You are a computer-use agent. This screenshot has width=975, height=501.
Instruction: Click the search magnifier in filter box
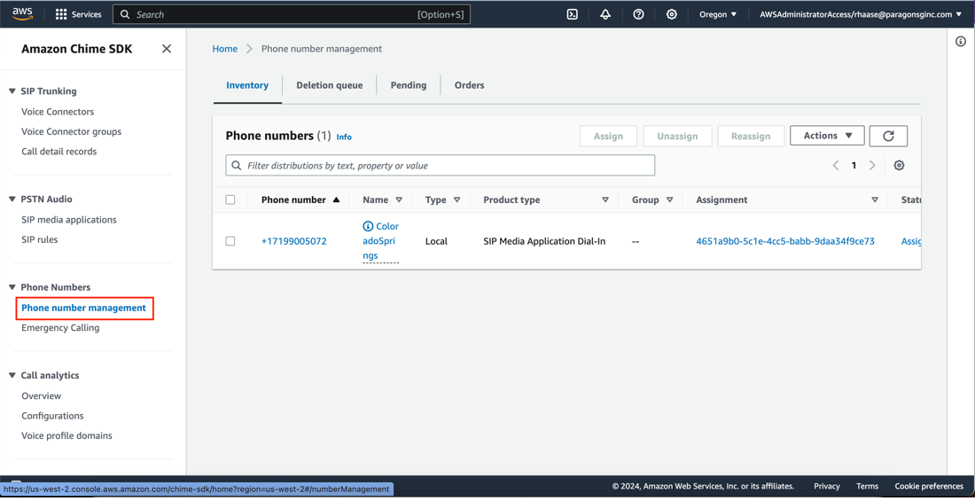pyautogui.click(x=237, y=166)
